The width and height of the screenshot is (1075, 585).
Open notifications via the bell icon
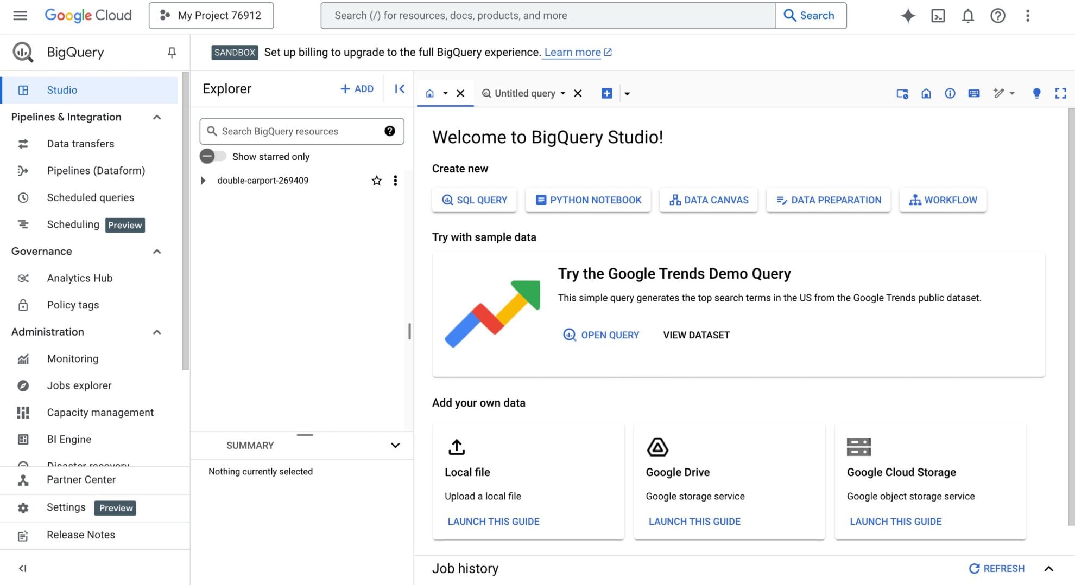click(967, 16)
